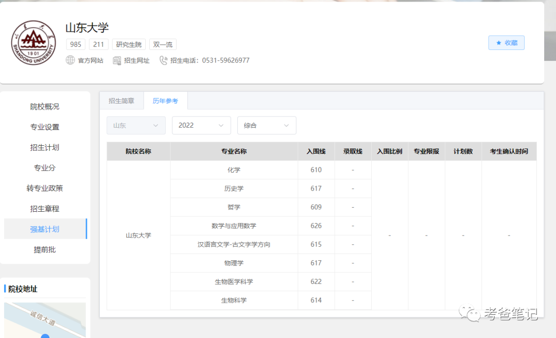Image resolution: width=556 pixels, height=338 pixels.
Task: Click the 化学 major row
Action: click(x=234, y=170)
